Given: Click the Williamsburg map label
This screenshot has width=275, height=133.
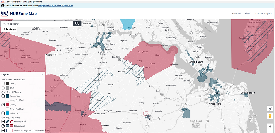Looking at the screenshot, I should click(x=171, y=37).
